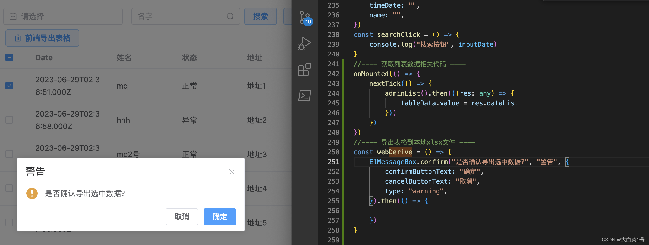Click adminList().then on line 244
Screen dimensions: 649x245
pos(416,93)
